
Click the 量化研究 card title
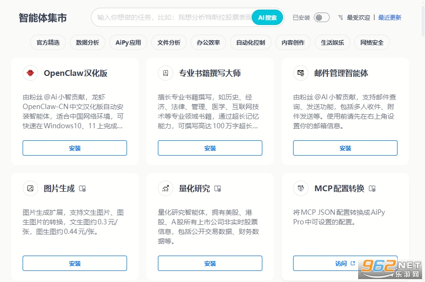tap(194, 188)
